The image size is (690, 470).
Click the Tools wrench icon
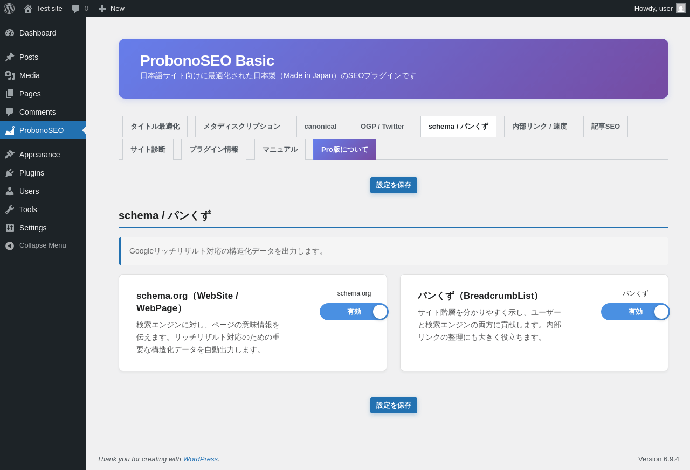pyautogui.click(x=10, y=209)
